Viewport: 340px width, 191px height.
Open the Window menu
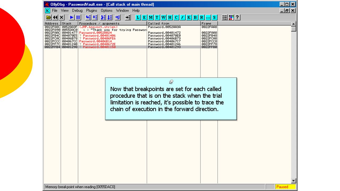point(122,11)
